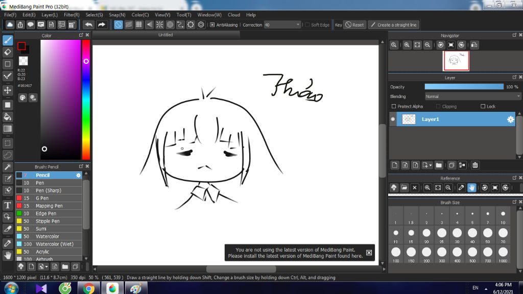Viewport: 523px width, 294px height.
Task: Open the Filter menu
Action: 72,15
